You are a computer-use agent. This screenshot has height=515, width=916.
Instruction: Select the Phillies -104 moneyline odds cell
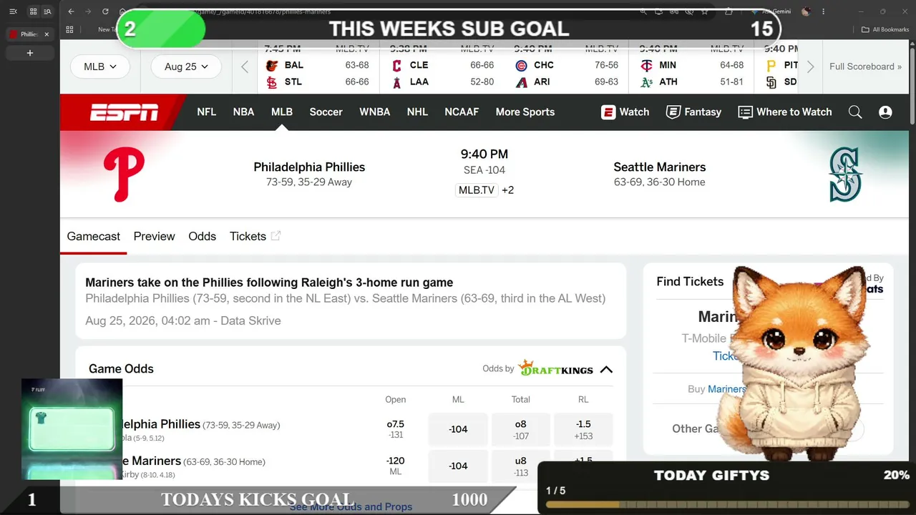[458, 429]
